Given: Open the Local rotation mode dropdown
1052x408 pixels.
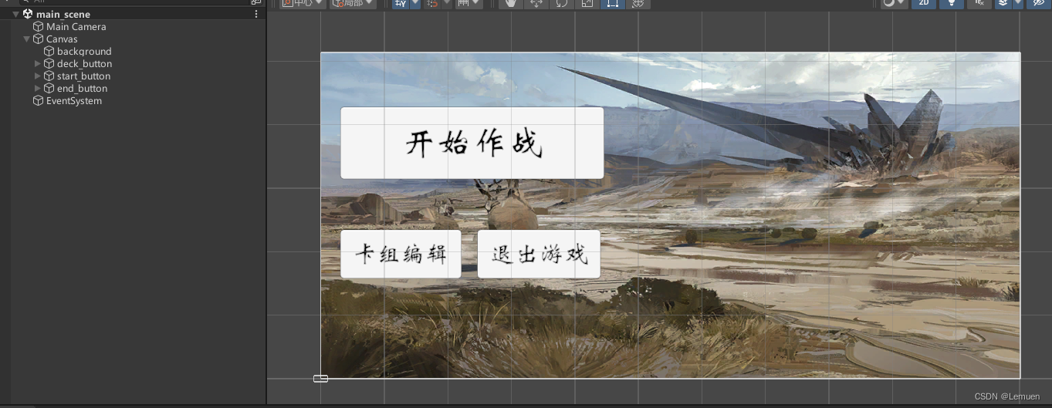Looking at the screenshot, I should (353, 3).
